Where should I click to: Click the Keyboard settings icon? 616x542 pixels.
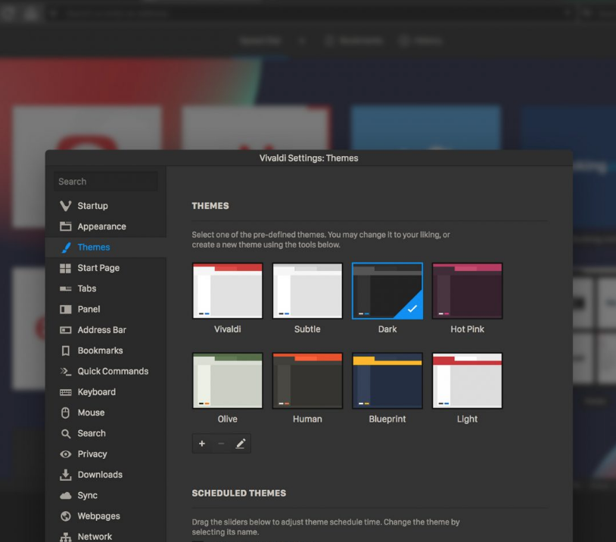pos(66,392)
